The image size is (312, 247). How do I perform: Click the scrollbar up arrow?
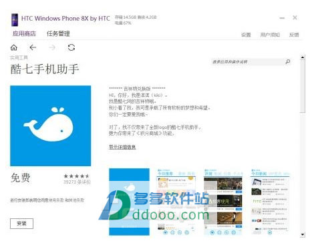[x=303, y=57]
